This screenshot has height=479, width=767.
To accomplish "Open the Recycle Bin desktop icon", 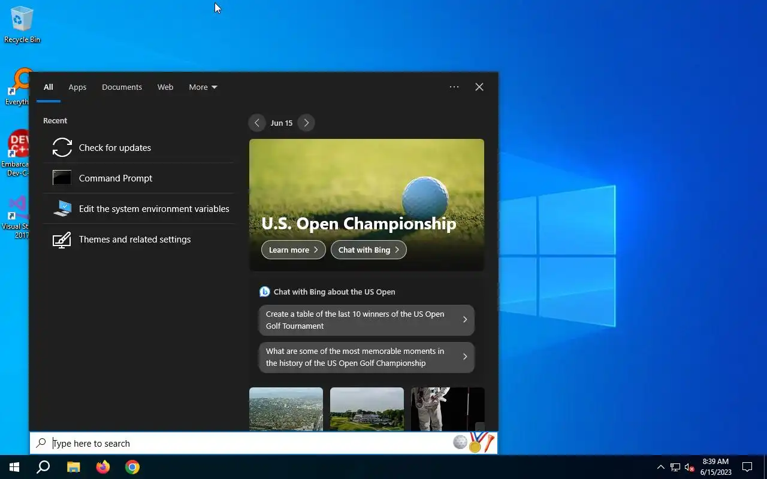I will [x=22, y=25].
